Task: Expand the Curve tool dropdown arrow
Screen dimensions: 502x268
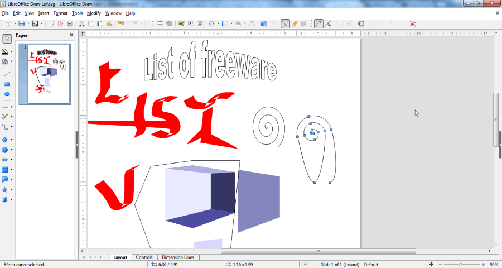Action: [x=12, y=117]
